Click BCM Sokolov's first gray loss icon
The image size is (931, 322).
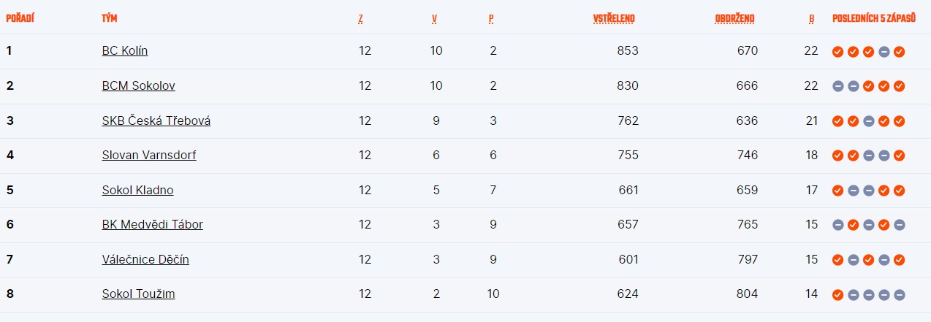838,86
